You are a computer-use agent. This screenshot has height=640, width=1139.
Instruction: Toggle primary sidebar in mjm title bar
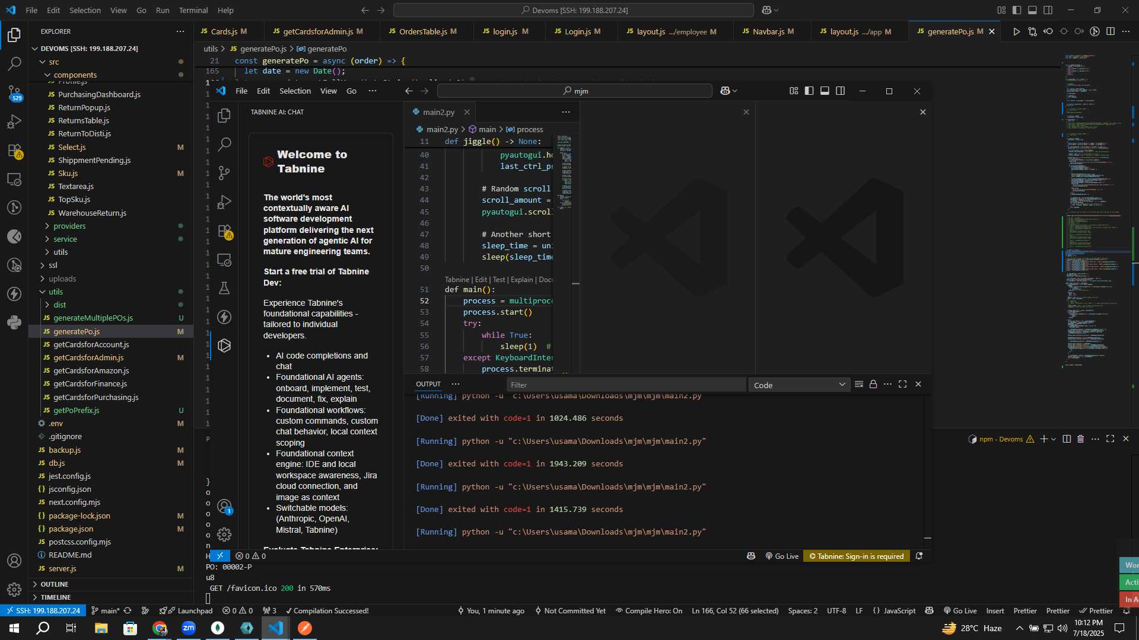[809, 91]
